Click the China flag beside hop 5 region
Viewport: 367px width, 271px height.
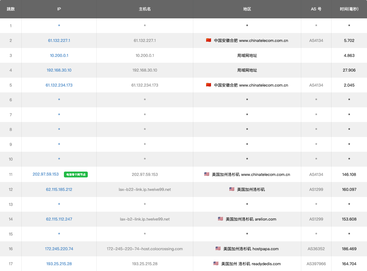click(209, 85)
